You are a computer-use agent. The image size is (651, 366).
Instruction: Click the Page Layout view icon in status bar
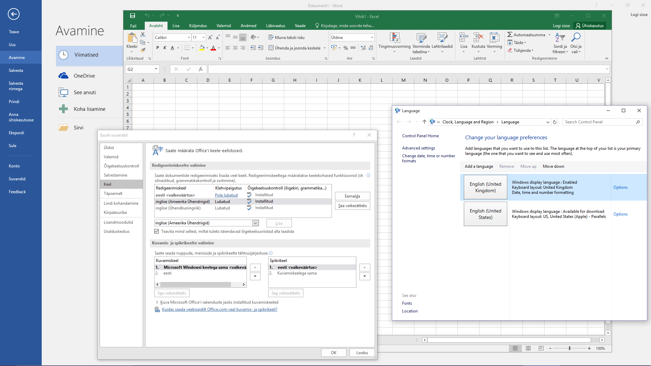(x=528, y=348)
